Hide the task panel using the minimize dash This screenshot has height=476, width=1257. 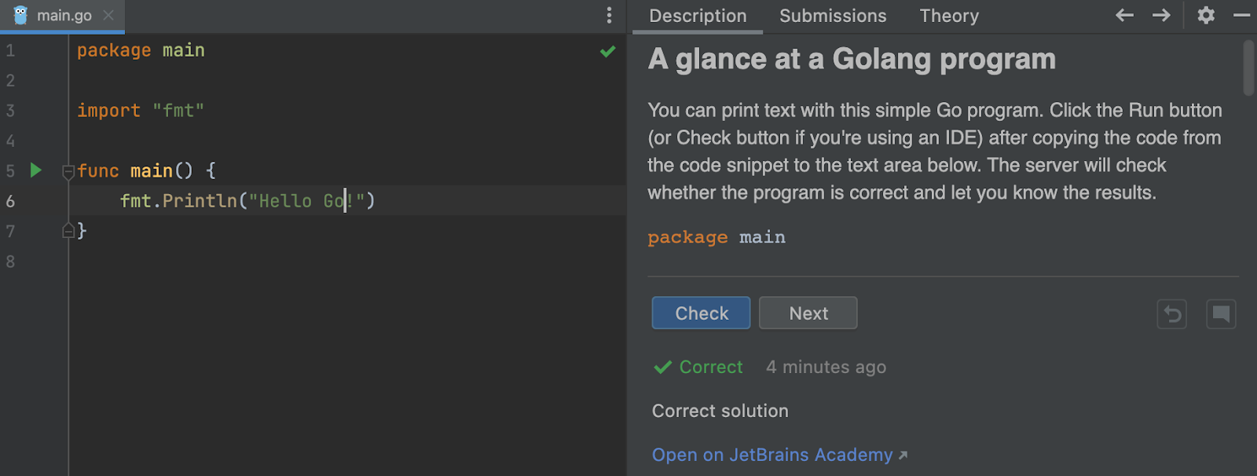[1242, 16]
